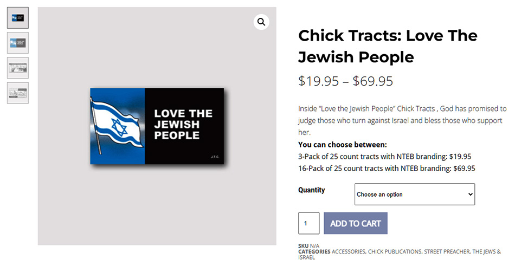This screenshot has width=515, height=272.
Task: Open the Accessories category link
Action: [348, 252]
